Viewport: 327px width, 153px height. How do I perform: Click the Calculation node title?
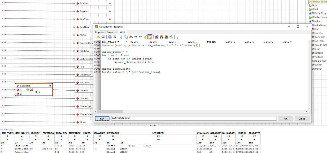coord(25,86)
